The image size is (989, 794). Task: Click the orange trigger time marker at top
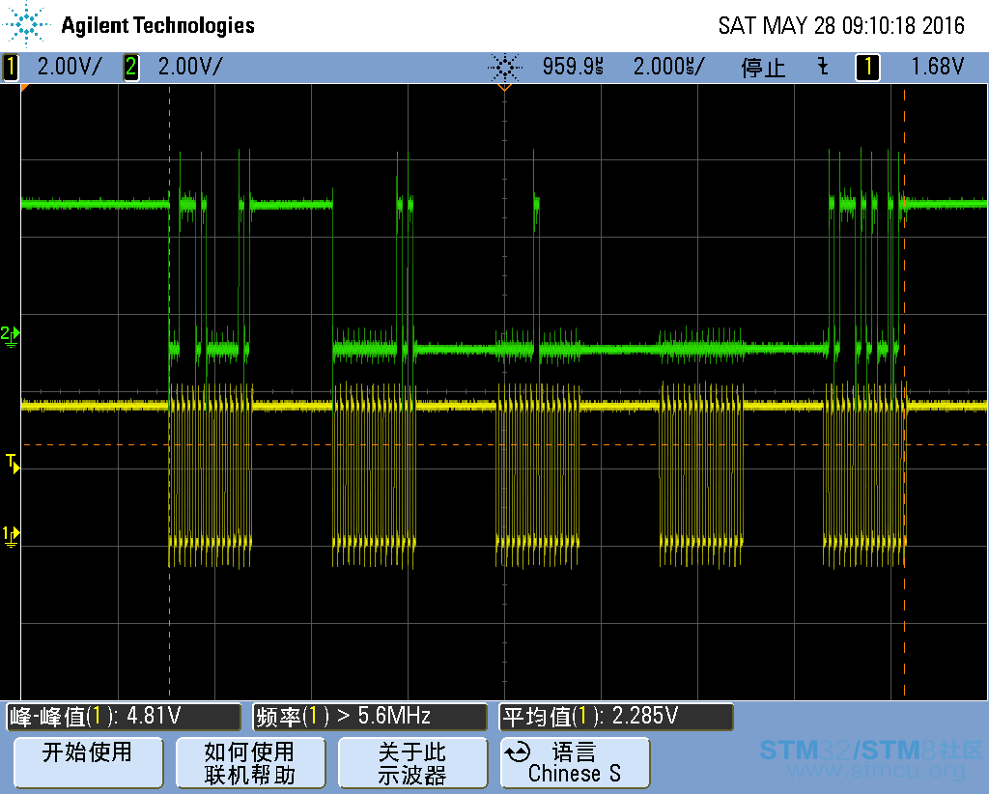coord(504,87)
